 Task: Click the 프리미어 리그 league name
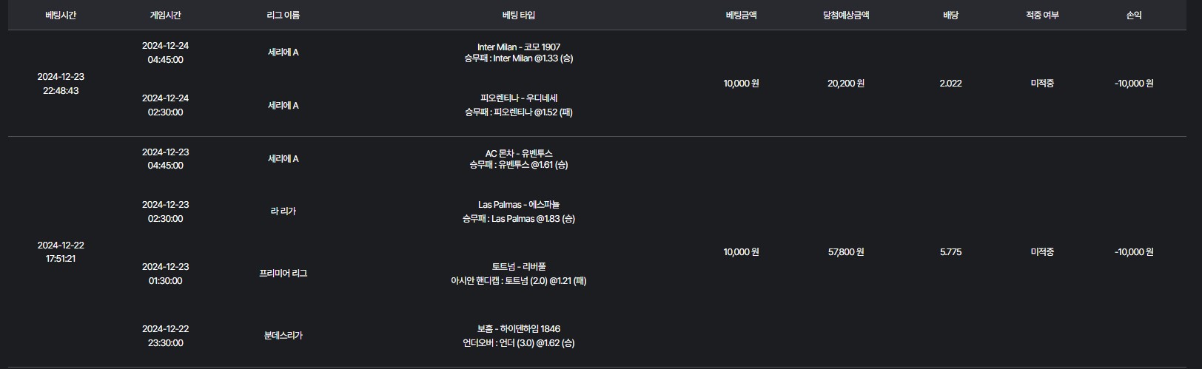click(283, 273)
